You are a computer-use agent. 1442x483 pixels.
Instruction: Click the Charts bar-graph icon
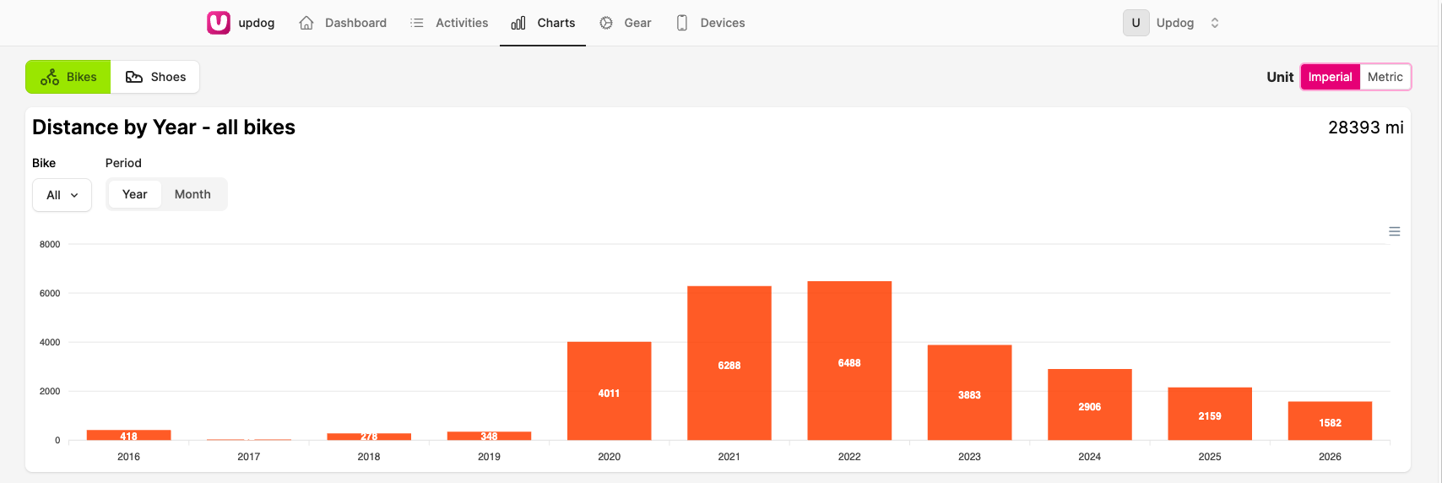(x=518, y=23)
